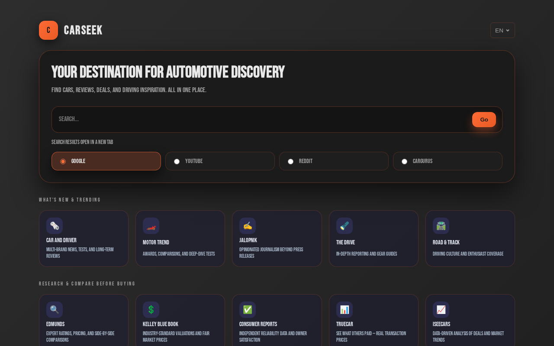Visit the Motor Trend title link
The image size is (554, 346).
pos(156,243)
